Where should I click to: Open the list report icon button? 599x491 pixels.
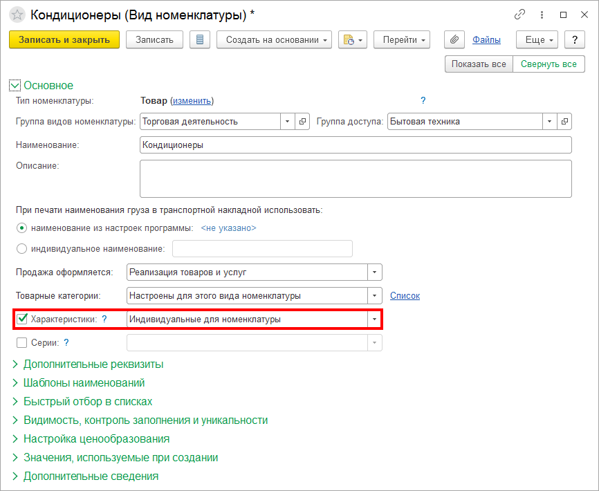click(200, 39)
